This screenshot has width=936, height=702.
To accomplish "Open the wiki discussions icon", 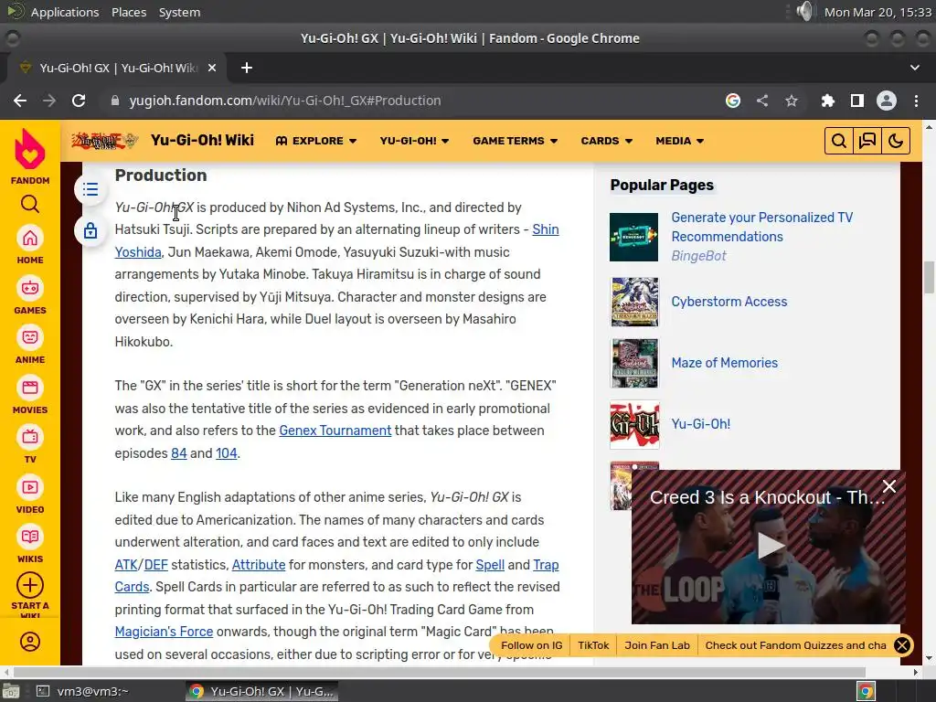I will tap(867, 141).
